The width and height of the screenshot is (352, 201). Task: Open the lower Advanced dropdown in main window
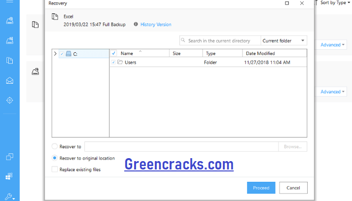332,92
